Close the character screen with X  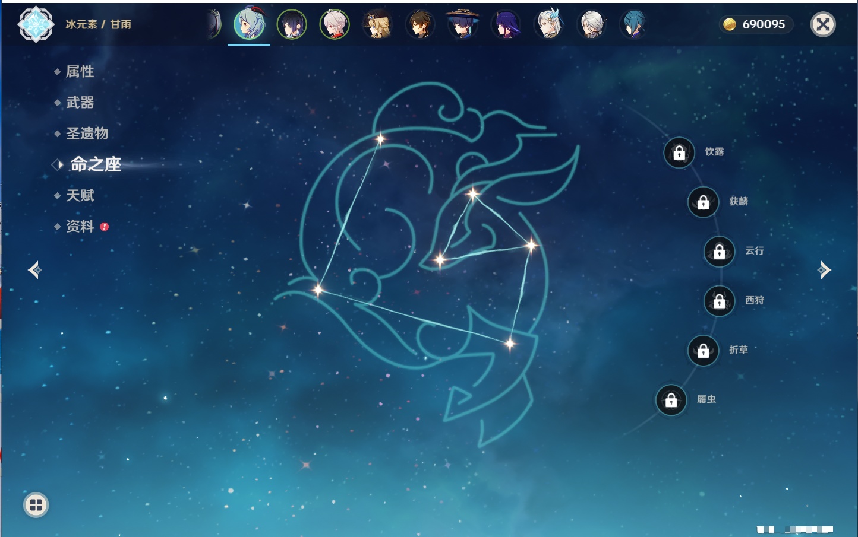pyautogui.click(x=823, y=24)
